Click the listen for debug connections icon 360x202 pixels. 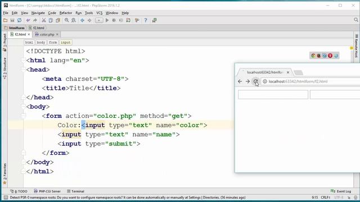click(x=128, y=20)
